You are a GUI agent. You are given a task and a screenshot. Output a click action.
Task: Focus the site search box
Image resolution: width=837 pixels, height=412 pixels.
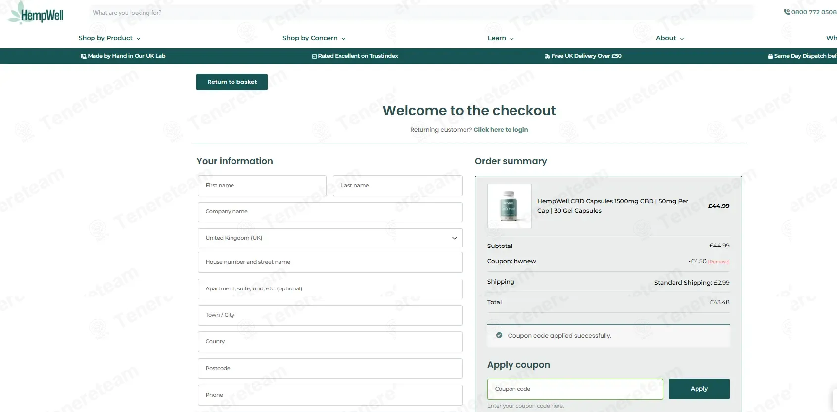(421, 13)
